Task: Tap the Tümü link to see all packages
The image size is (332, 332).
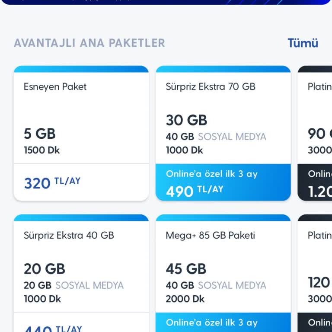Action: (x=303, y=43)
